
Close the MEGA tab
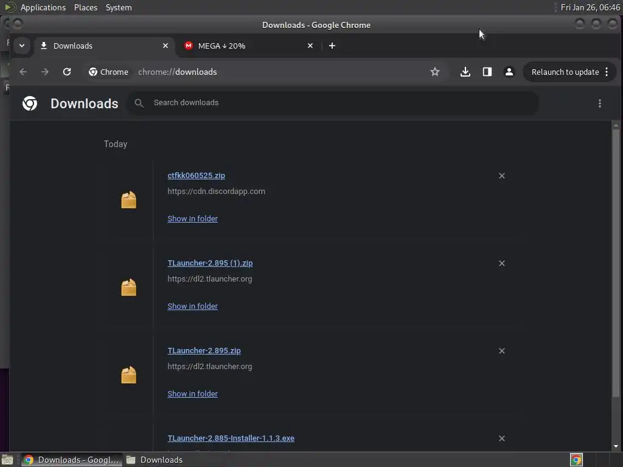point(310,46)
